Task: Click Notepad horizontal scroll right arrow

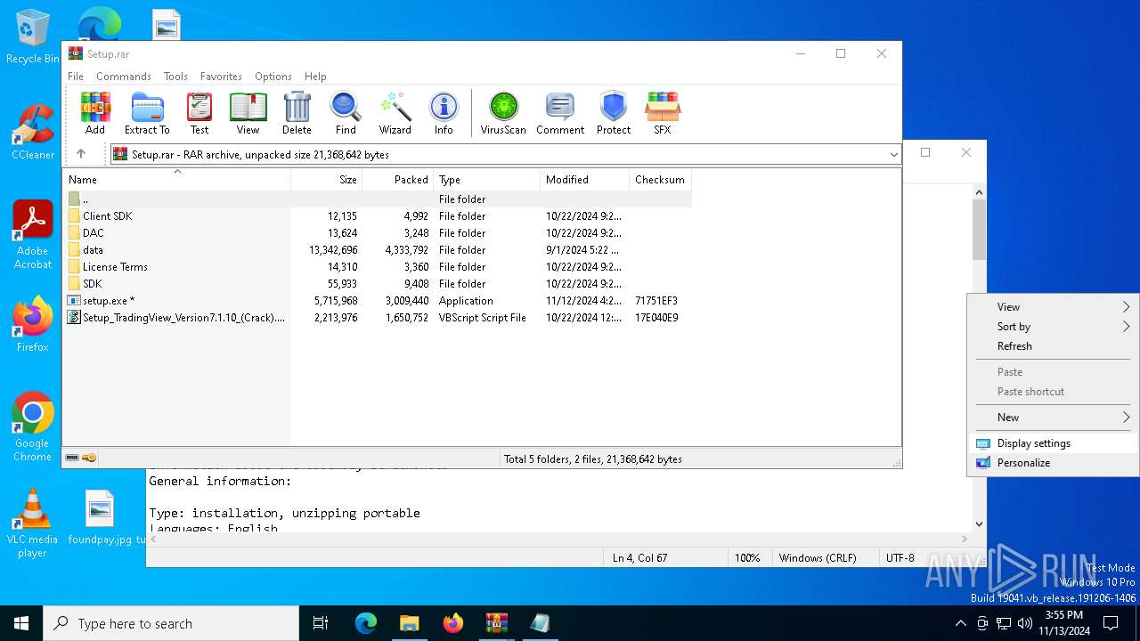Action: (964, 539)
